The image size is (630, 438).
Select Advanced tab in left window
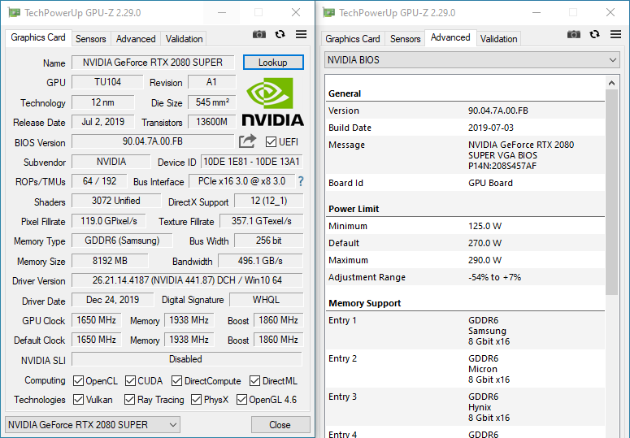pos(136,39)
